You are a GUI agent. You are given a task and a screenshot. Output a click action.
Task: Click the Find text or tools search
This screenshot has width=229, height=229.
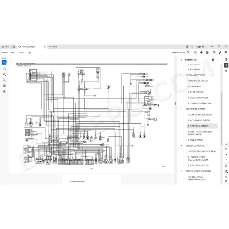click(181, 53)
